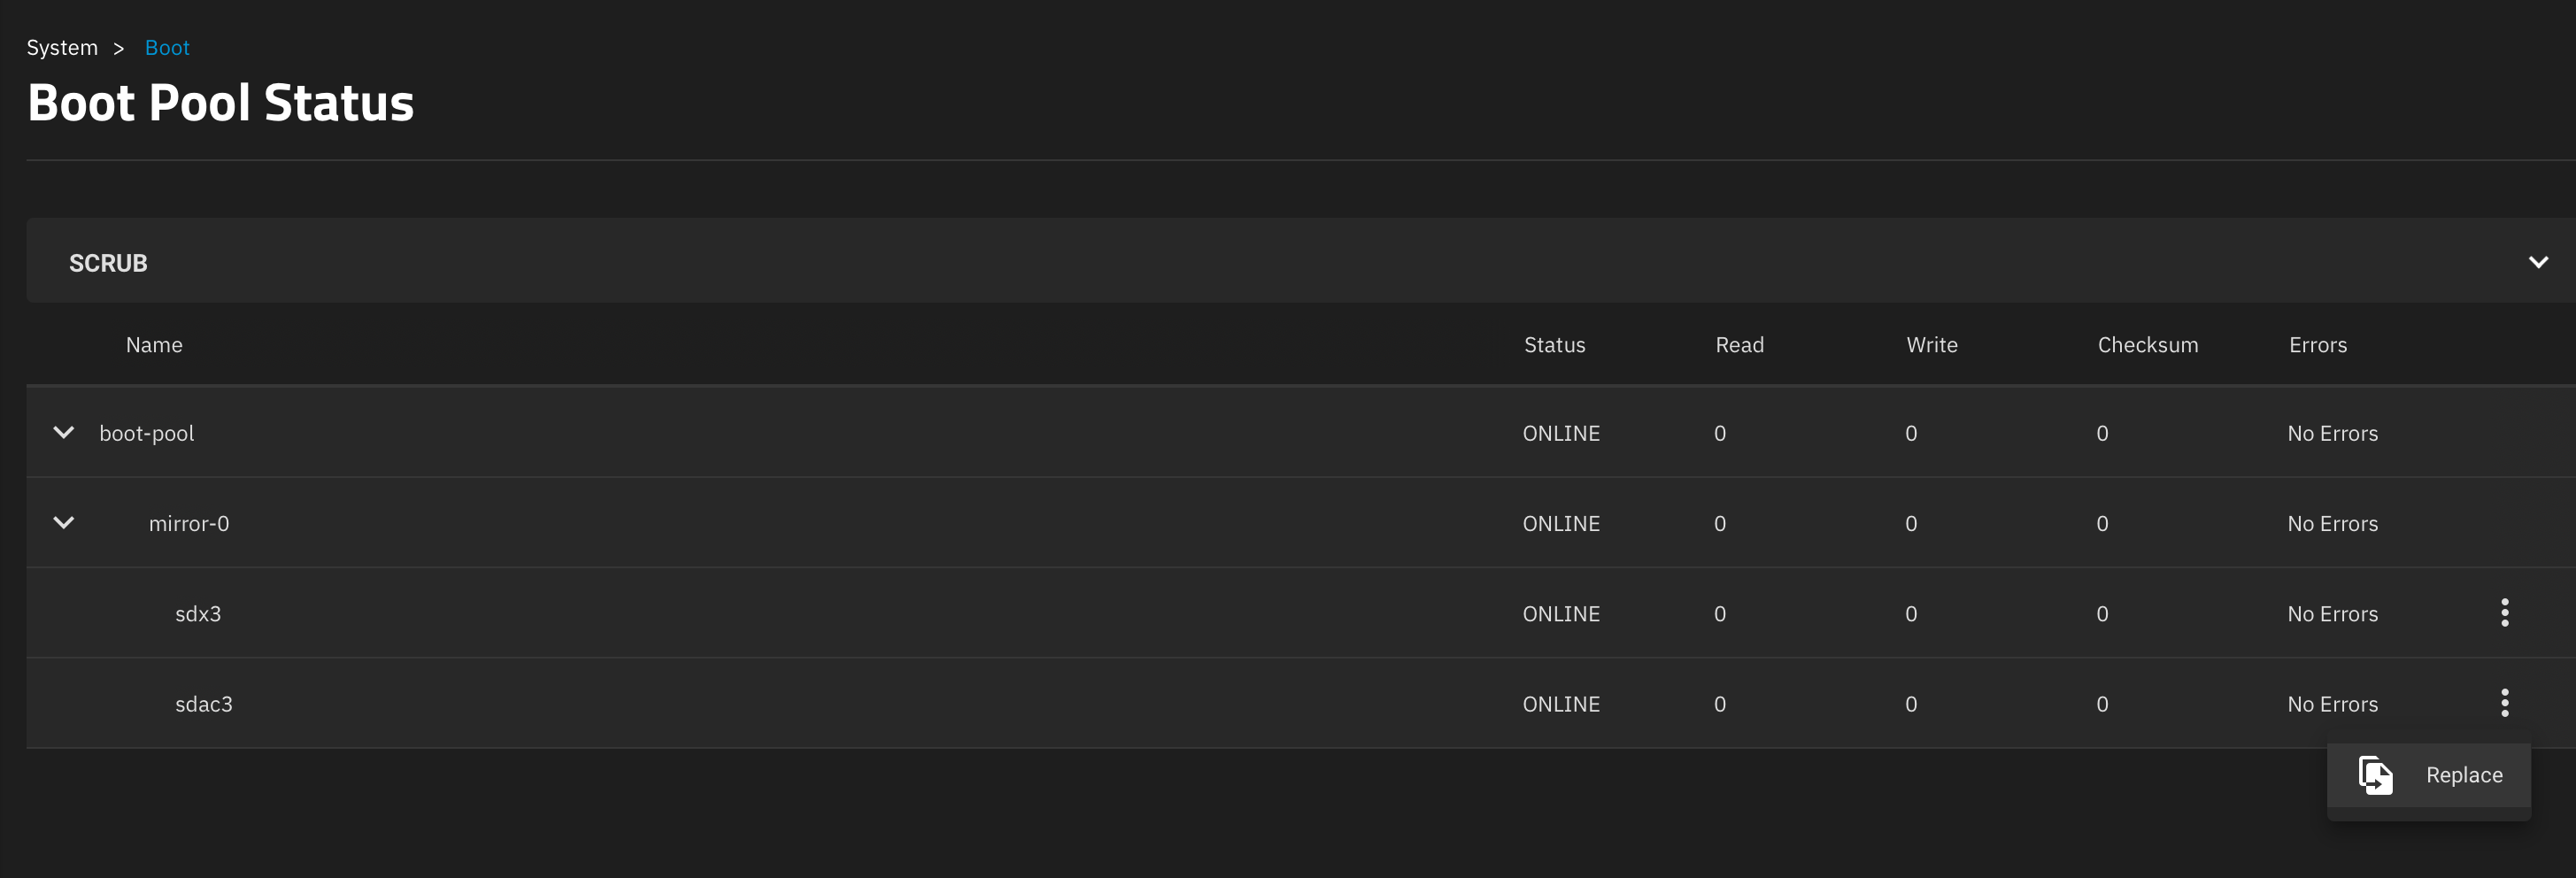Click the SCRUB section title
The width and height of the screenshot is (2576, 878).
coord(108,263)
